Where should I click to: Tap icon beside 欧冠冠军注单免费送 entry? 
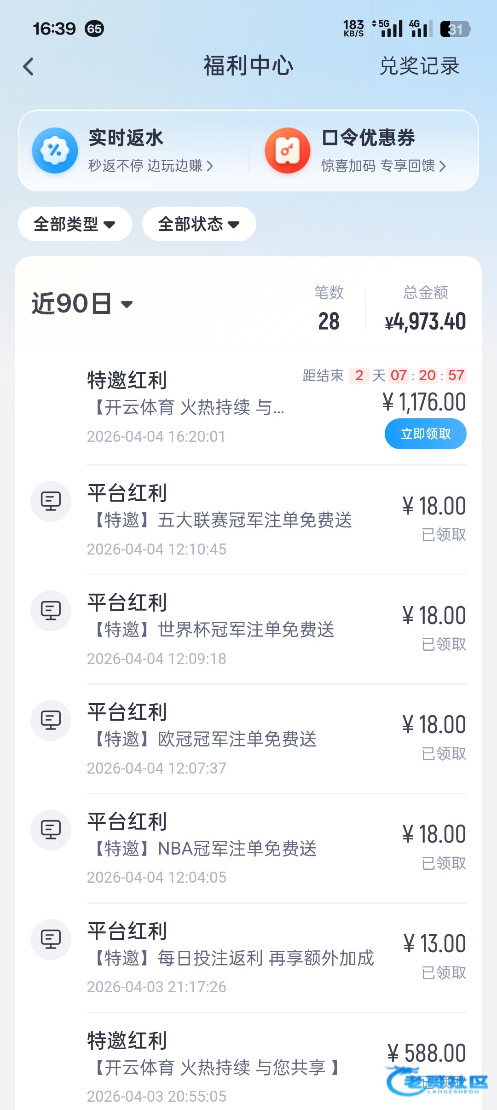51,720
